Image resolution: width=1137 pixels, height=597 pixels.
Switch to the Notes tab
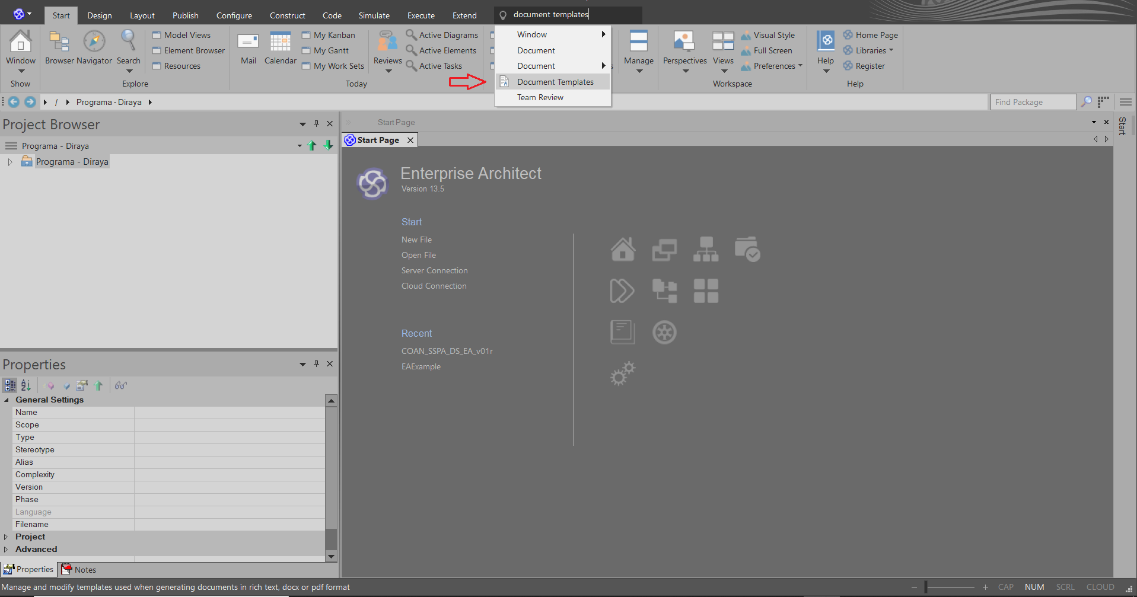pos(79,570)
